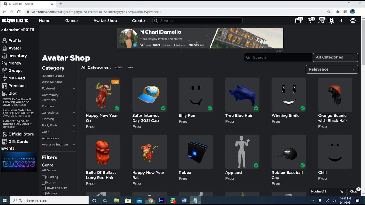Go to Games in the top navigation
The width and height of the screenshot is (365, 205).
coord(72,21)
